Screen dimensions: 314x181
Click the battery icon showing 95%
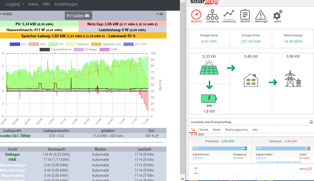pyautogui.click(x=209, y=99)
